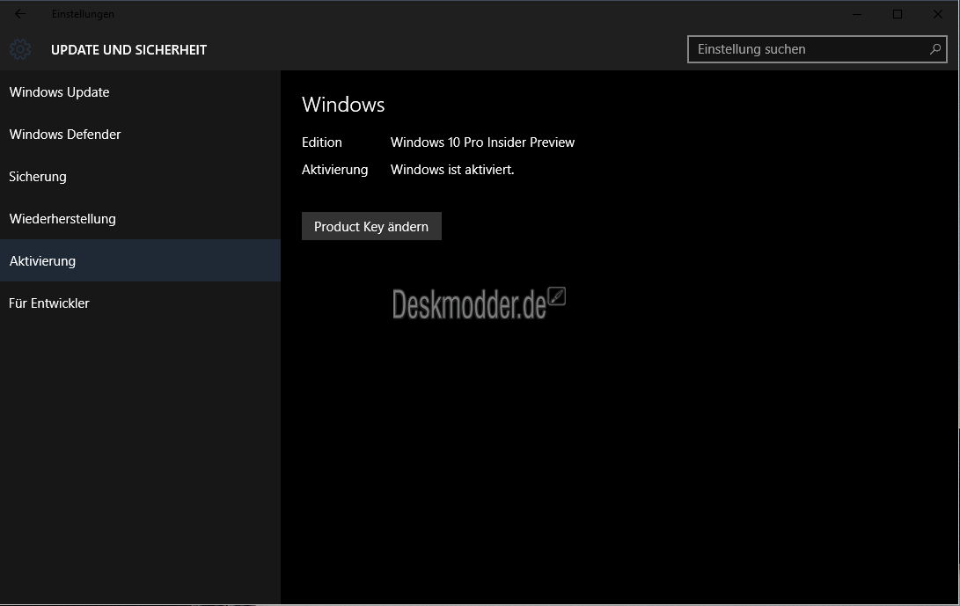This screenshot has height=606, width=960.
Task: Click the Windows heading
Action: click(343, 105)
